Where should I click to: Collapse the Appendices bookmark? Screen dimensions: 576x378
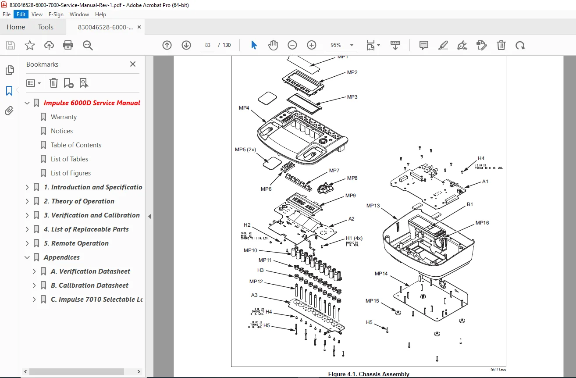pyautogui.click(x=27, y=257)
